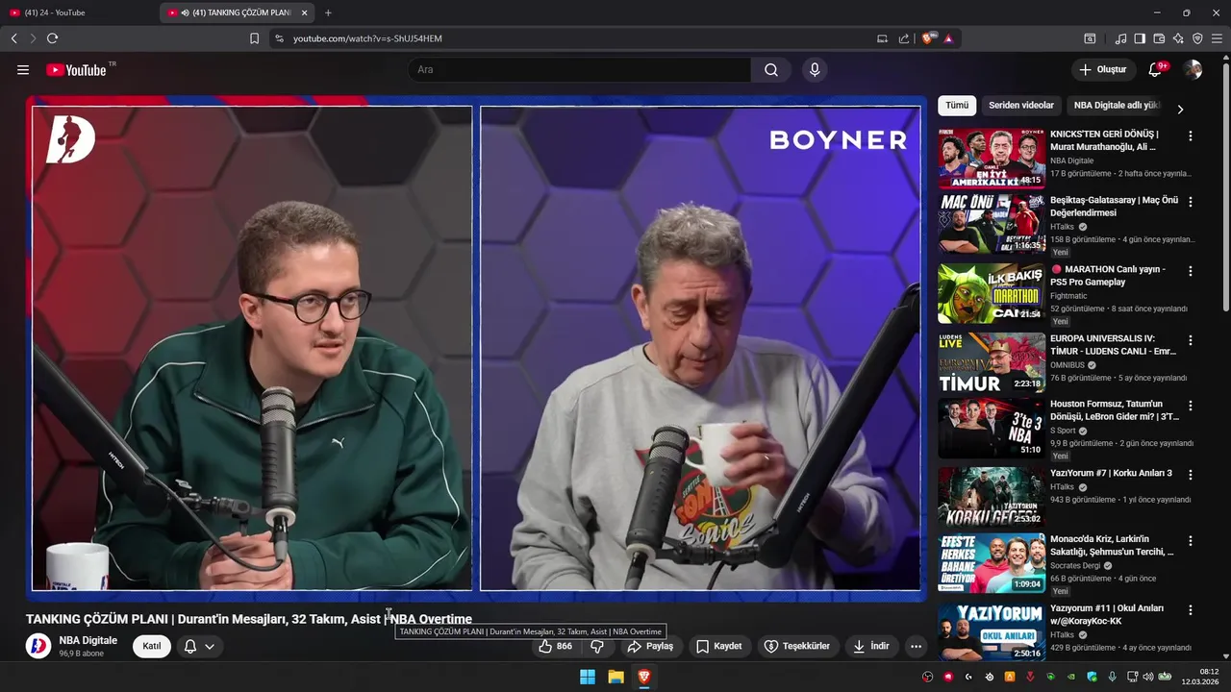Open Brave Rewards triangle icon
The height and width of the screenshot is (692, 1231).
click(948, 38)
